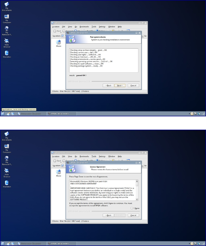Open Go menu in lower Konqueror window

point(76,157)
